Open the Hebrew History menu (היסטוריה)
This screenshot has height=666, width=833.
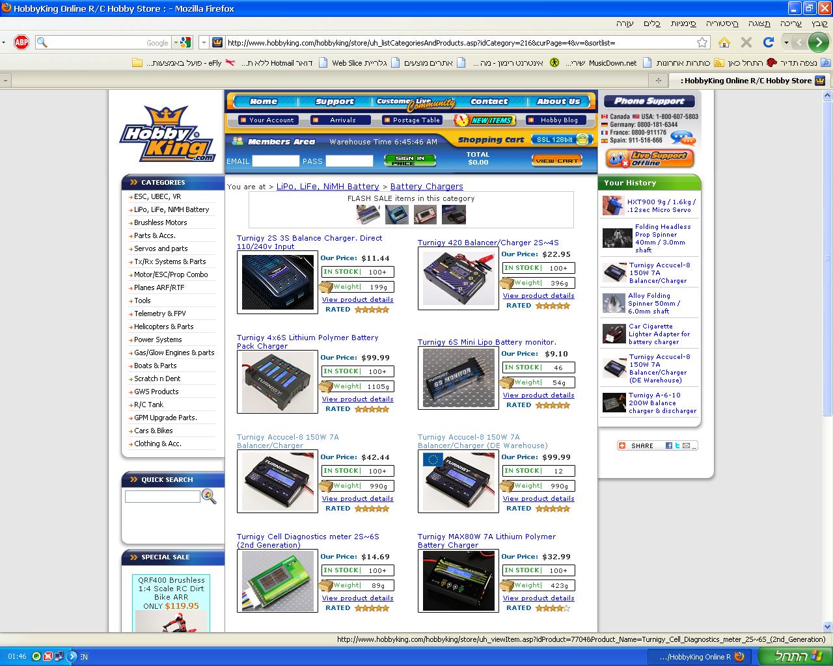point(723,23)
